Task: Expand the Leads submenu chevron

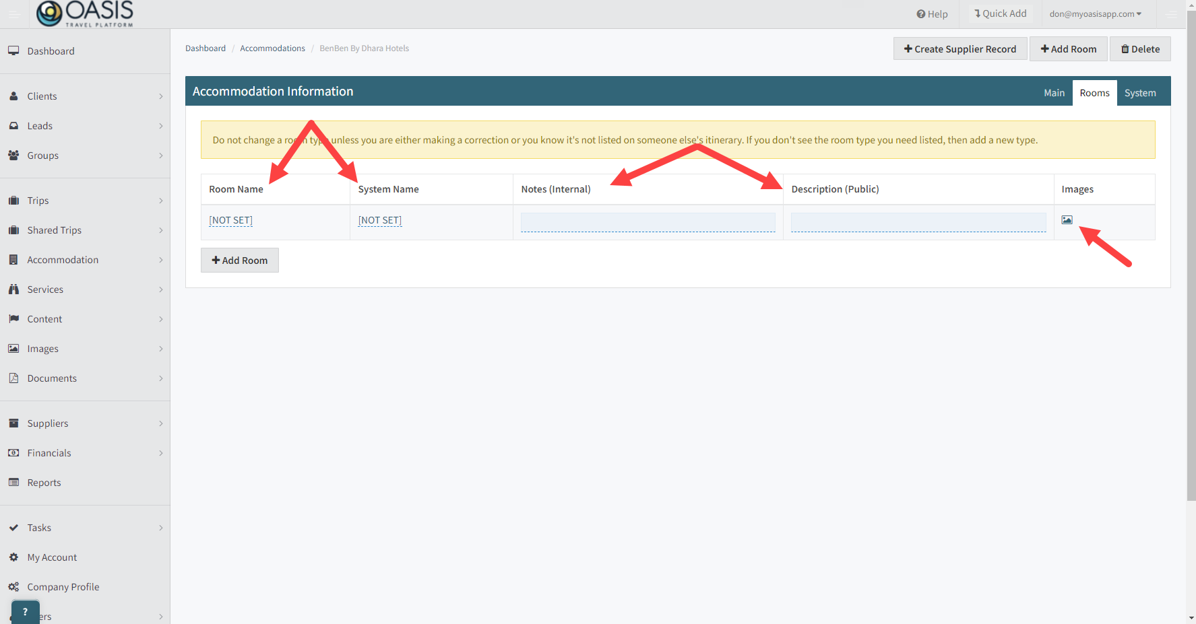Action: click(x=161, y=126)
